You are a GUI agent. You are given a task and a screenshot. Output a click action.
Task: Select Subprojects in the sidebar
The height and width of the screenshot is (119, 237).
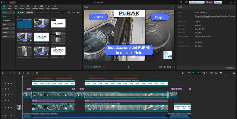[7, 20]
